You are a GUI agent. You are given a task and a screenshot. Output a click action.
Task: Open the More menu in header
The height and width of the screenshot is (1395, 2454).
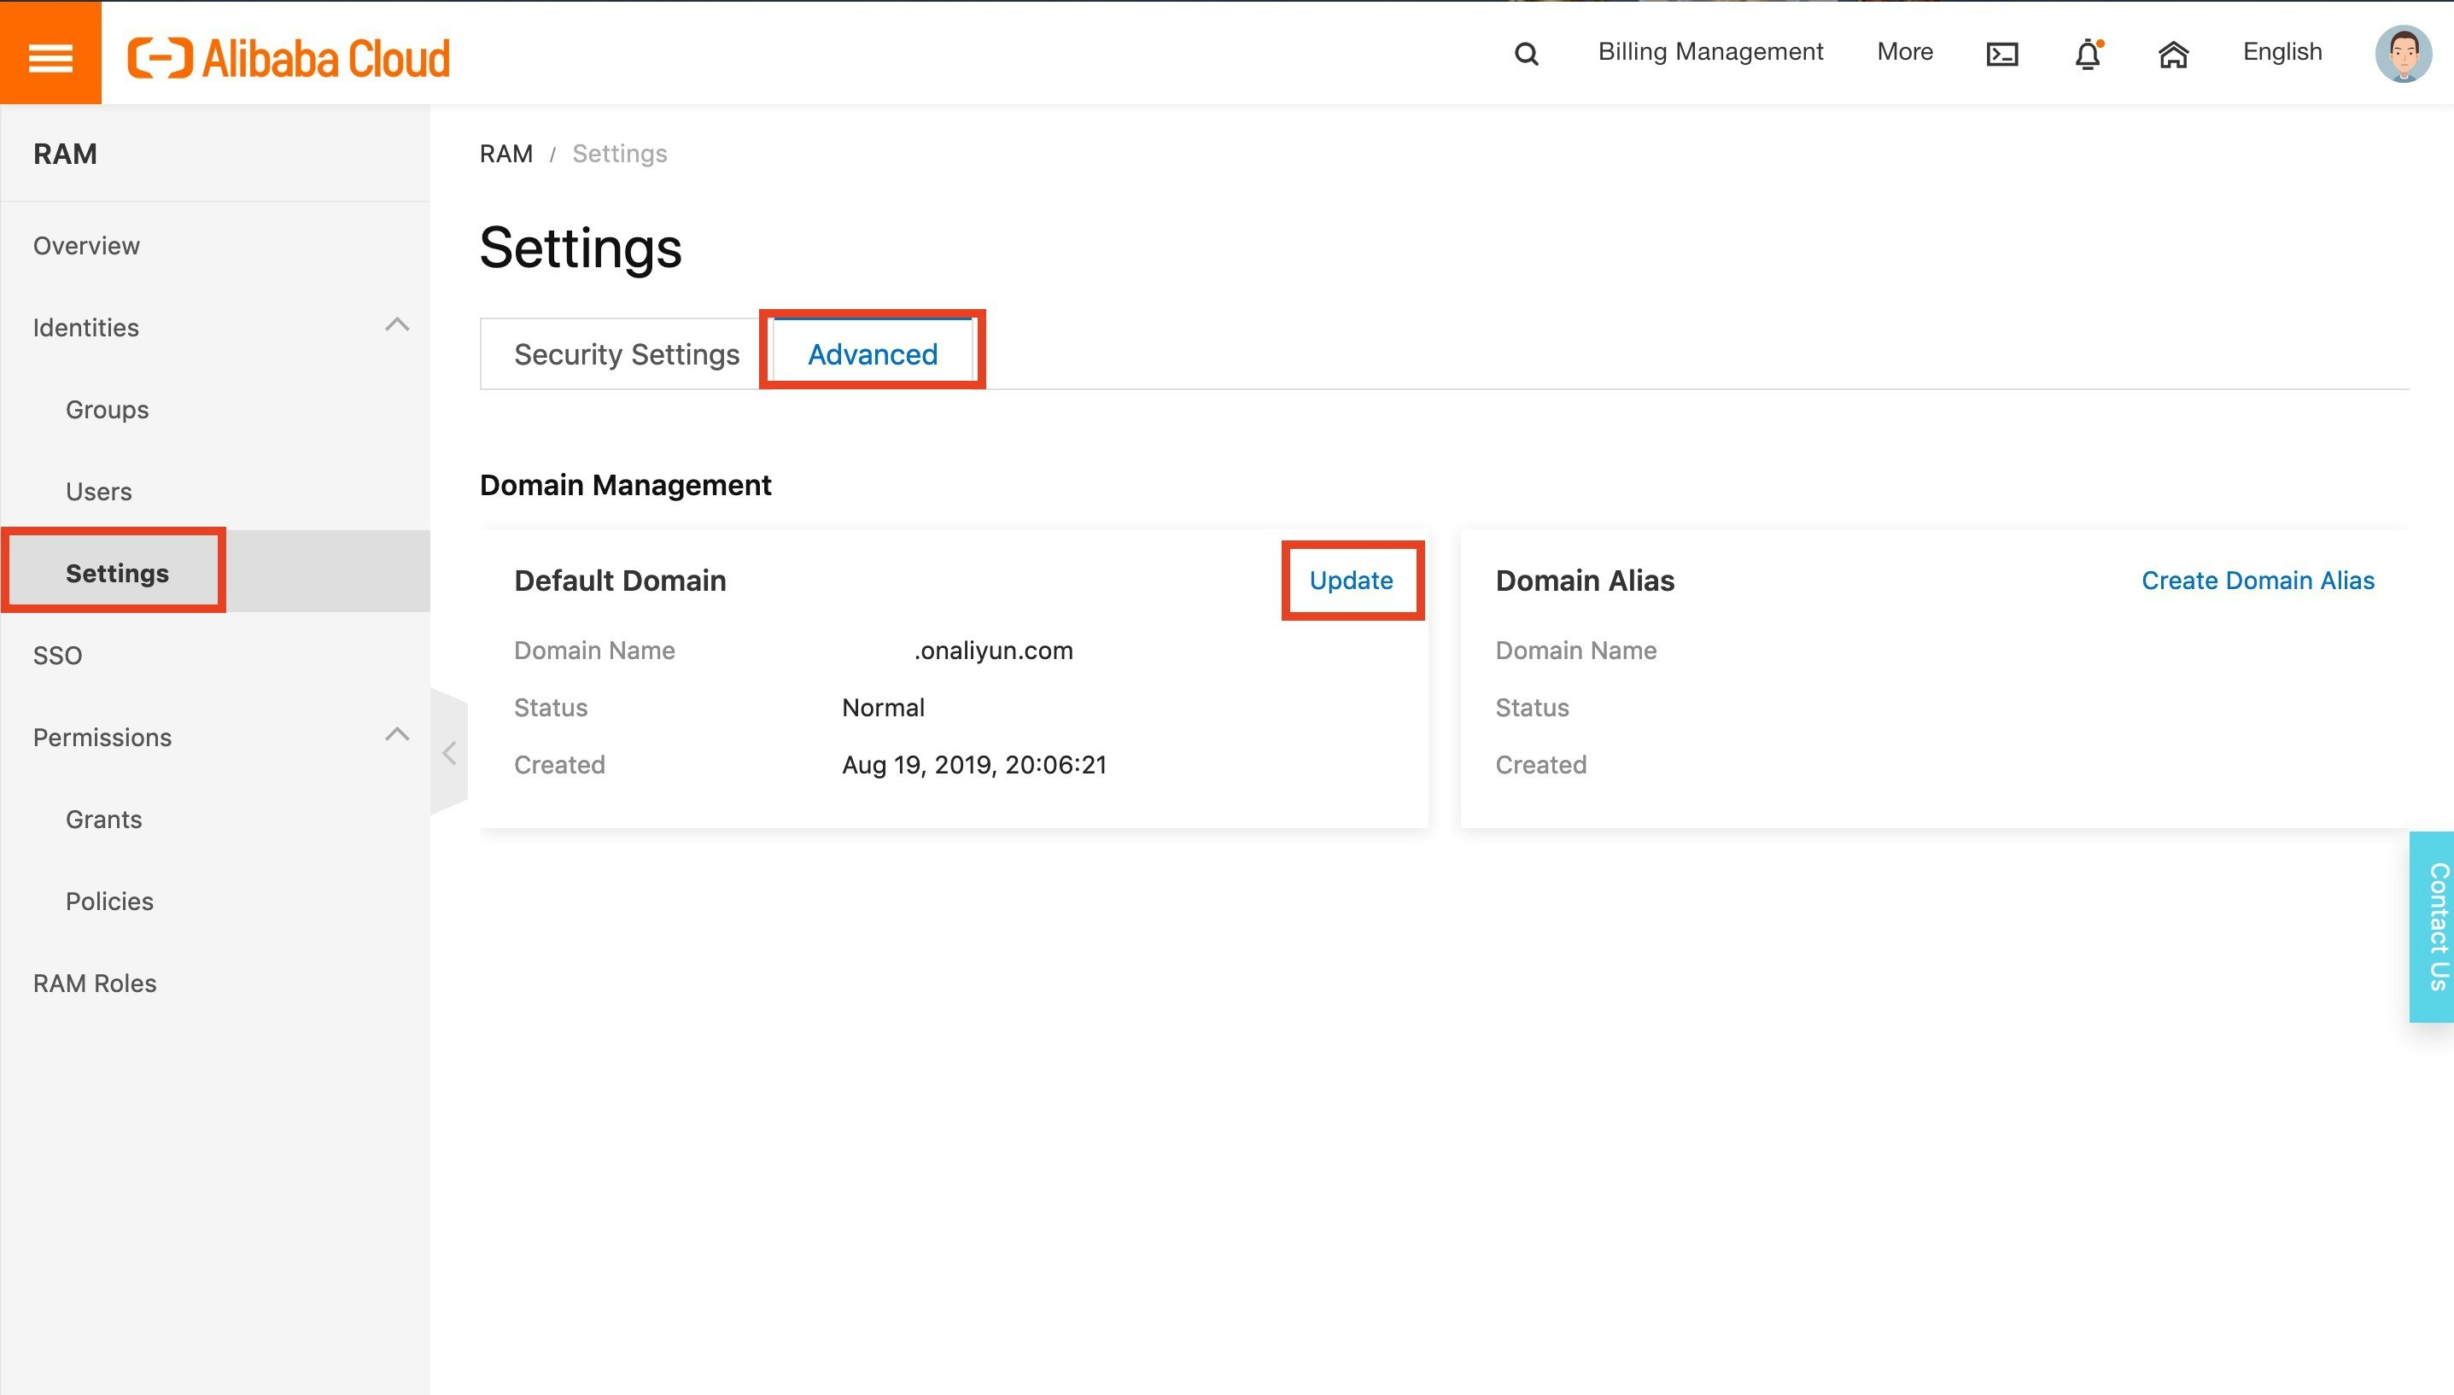point(1904,52)
